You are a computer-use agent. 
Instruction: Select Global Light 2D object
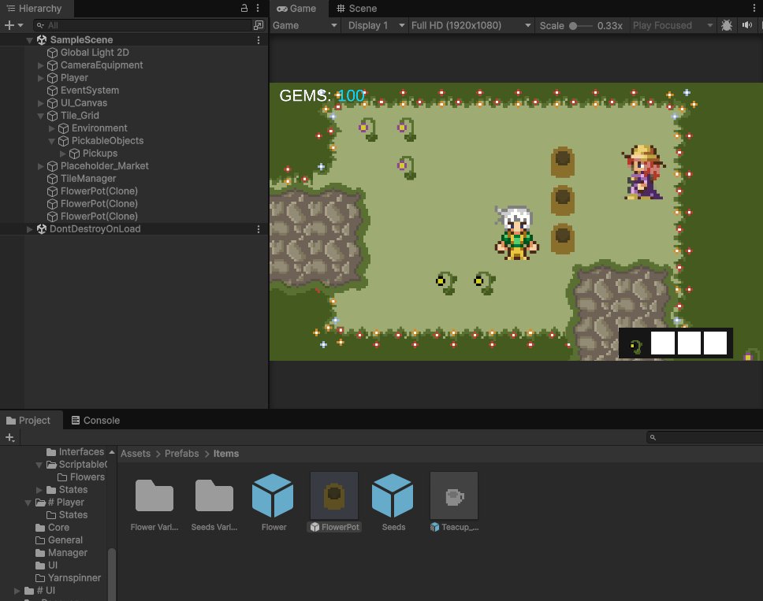(95, 53)
